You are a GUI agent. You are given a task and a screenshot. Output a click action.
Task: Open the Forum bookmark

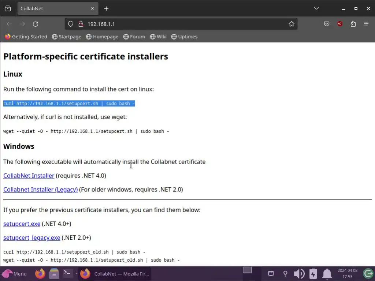coord(134,37)
